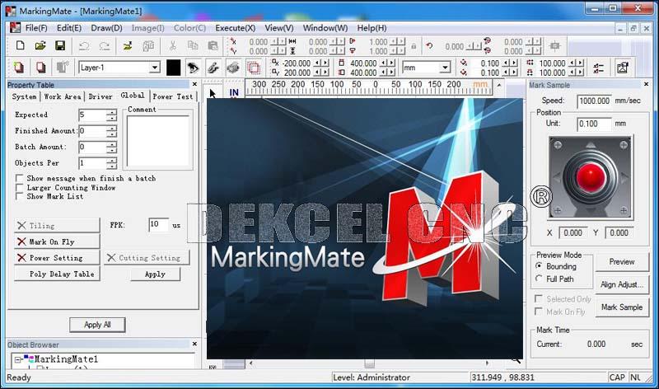Screen dimensions: 659x389
Task: Click the lock aspect ratio padlock icon
Action: tap(414, 46)
